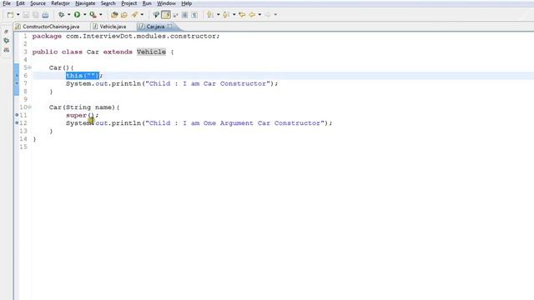The height and width of the screenshot is (300, 534).
Task: Toggle breakpoint marker on line 12
Action: (x=17, y=122)
